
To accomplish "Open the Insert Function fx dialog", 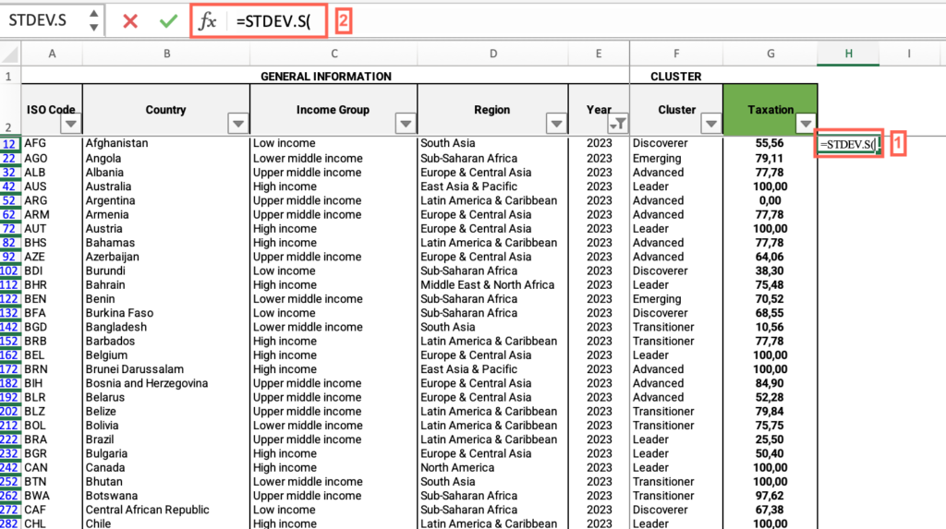I will pyautogui.click(x=207, y=21).
